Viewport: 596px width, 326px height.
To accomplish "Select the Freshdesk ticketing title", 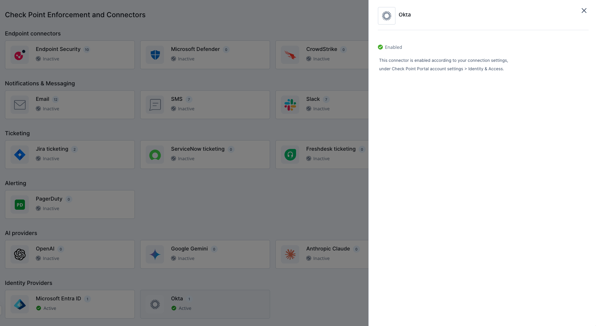I will pos(331,149).
